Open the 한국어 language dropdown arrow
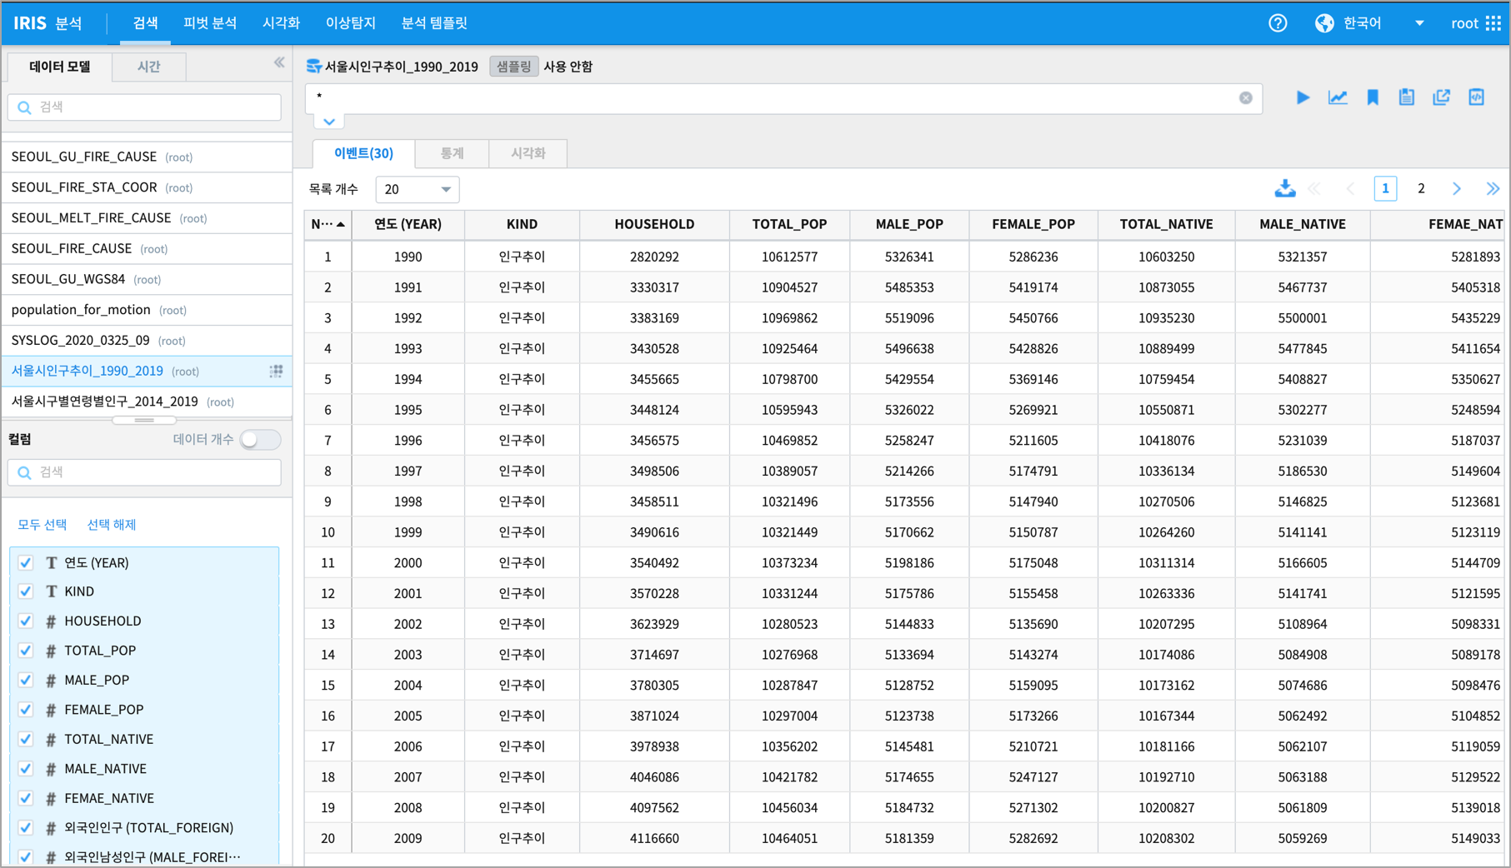Screen dimensions: 1511x868 tap(1419, 23)
